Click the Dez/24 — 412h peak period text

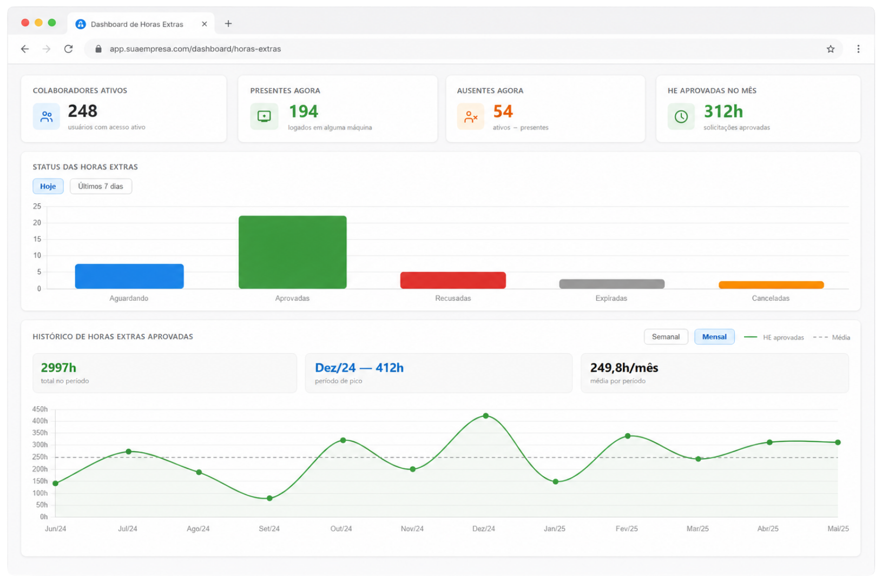pyautogui.click(x=359, y=368)
